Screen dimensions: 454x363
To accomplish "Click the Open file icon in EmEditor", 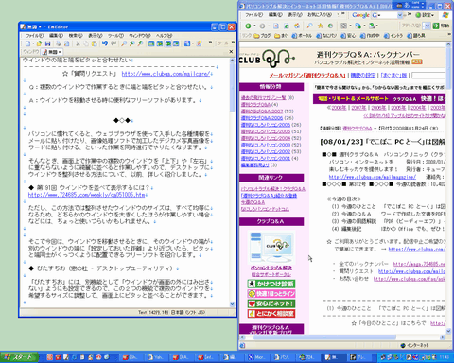I will (39, 43).
